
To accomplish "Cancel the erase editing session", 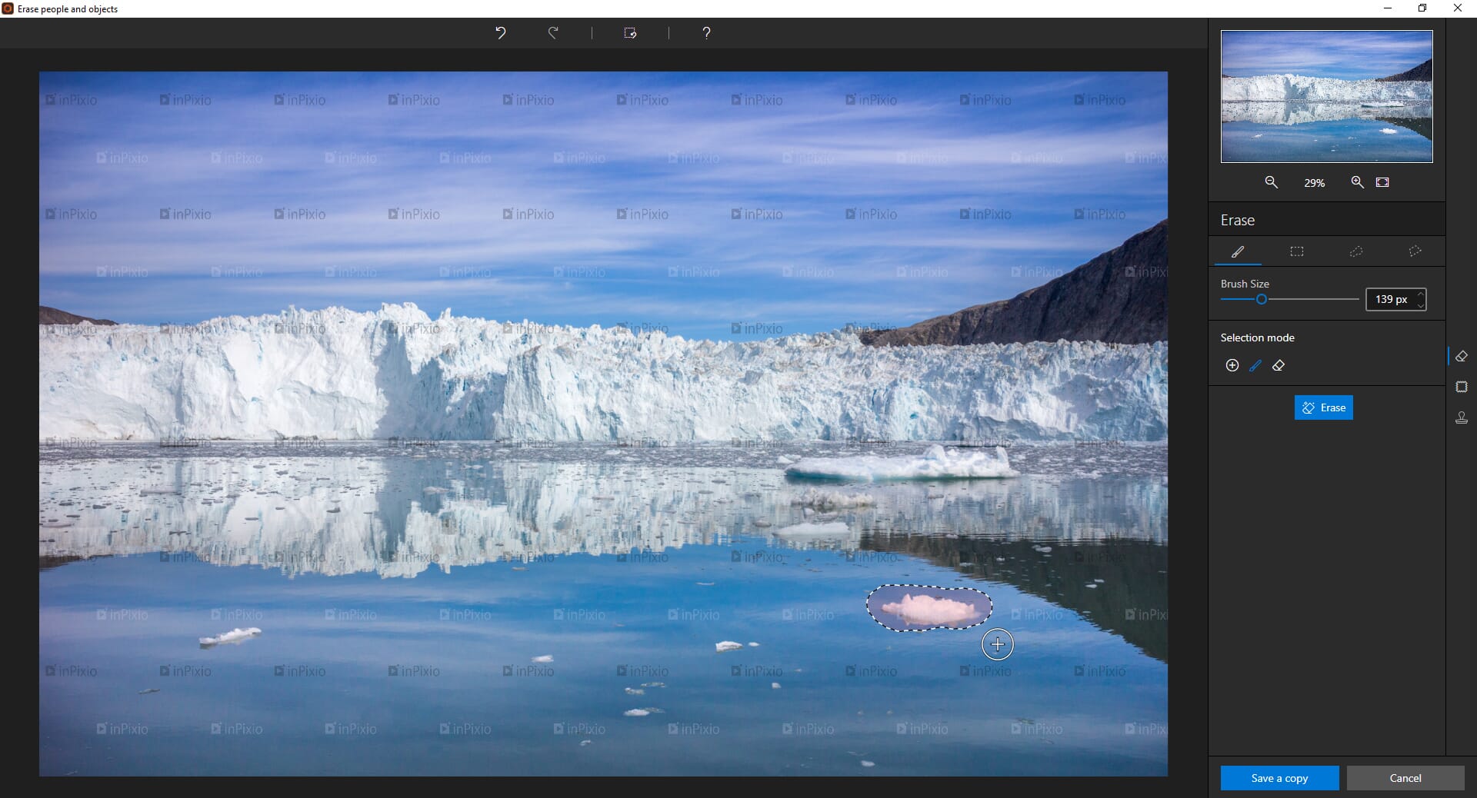I will pyautogui.click(x=1405, y=778).
